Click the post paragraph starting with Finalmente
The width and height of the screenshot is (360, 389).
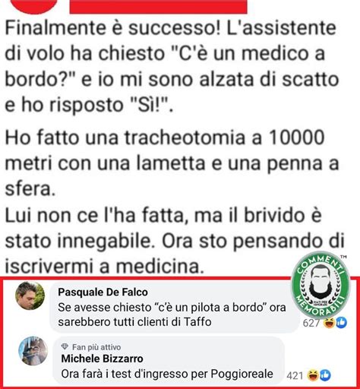coord(172,66)
